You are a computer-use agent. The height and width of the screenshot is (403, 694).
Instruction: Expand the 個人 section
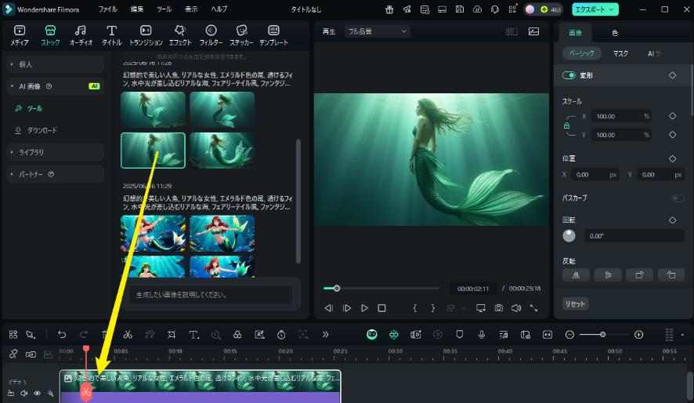coord(56,64)
